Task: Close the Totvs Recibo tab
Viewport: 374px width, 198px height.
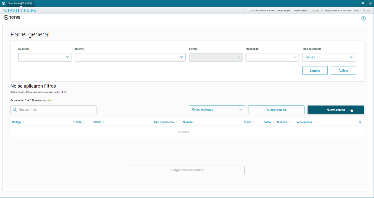Action: tap(33, 3)
